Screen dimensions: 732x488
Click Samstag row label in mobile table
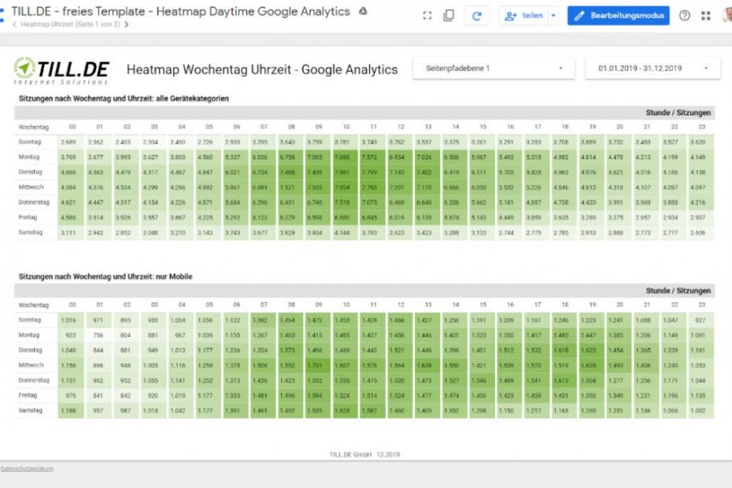31,410
